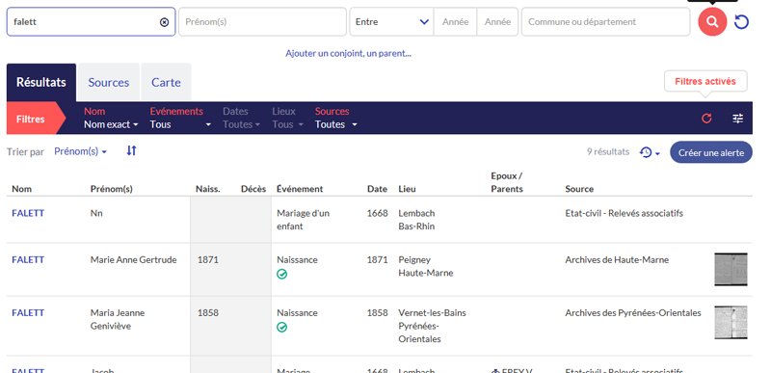Click the 'Prénom(s)' column header
The image size is (771, 373).
[x=112, y=189]
